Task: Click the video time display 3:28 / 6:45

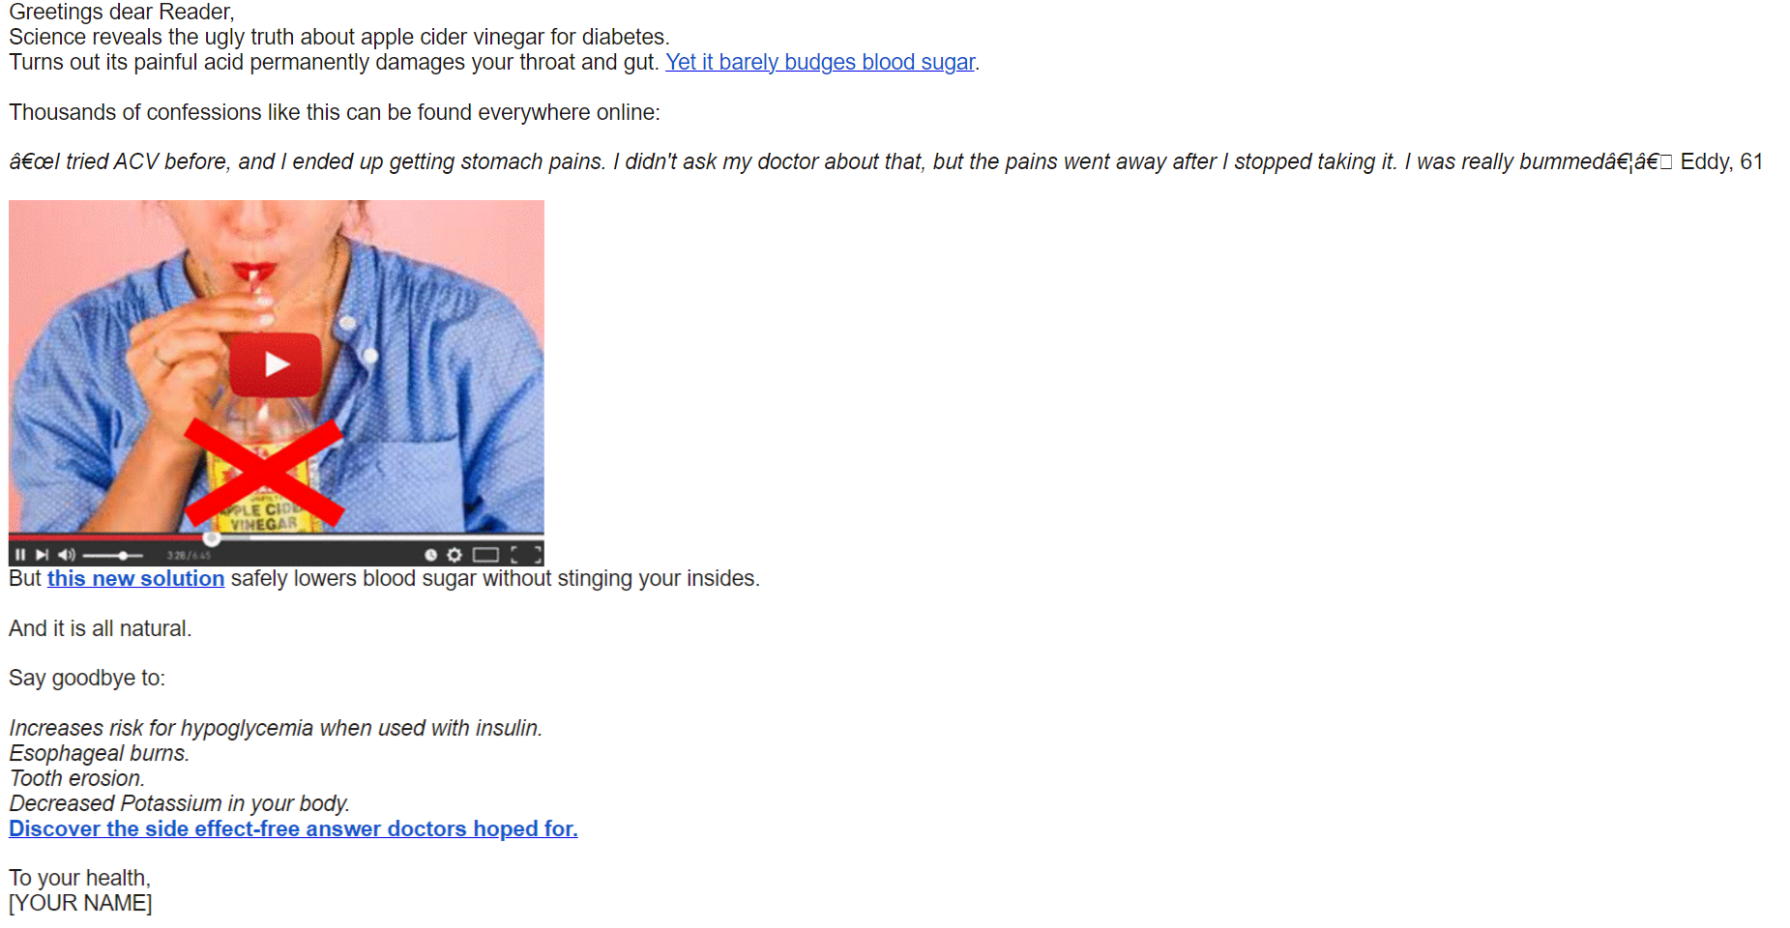Action: click(189, 556)
